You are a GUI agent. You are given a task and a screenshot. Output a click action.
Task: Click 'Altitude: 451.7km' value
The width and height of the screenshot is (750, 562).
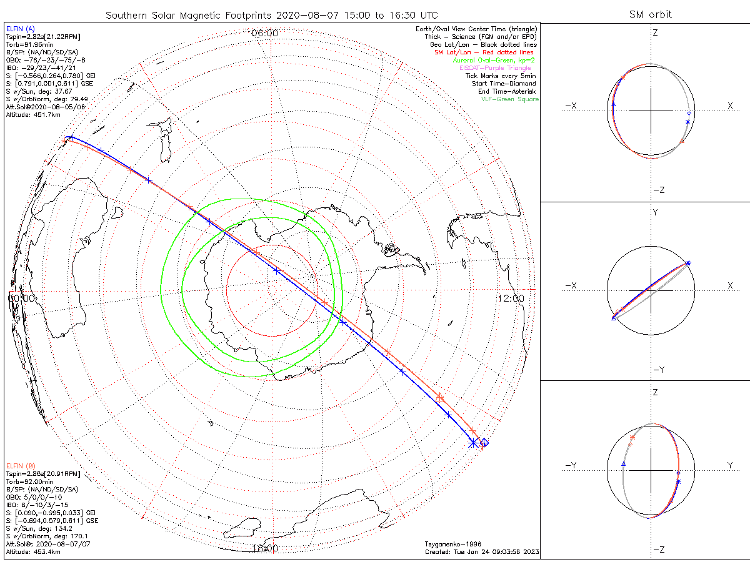coord(33,115)
